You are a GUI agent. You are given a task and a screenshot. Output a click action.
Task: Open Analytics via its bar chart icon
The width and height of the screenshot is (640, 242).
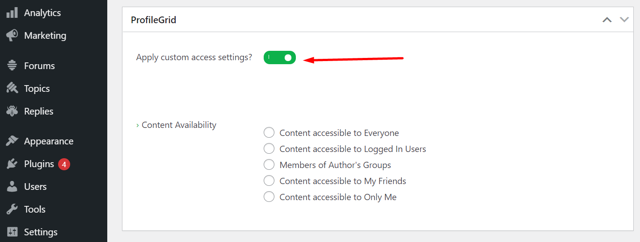[x=12, y=13]
